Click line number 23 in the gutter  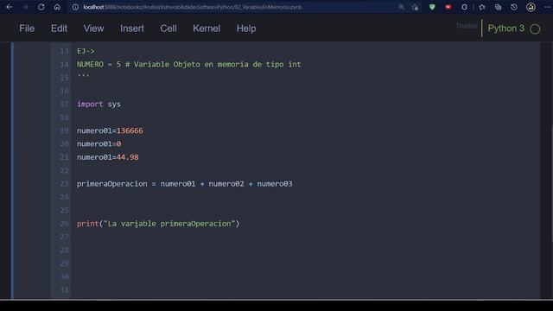click(64, 184)
